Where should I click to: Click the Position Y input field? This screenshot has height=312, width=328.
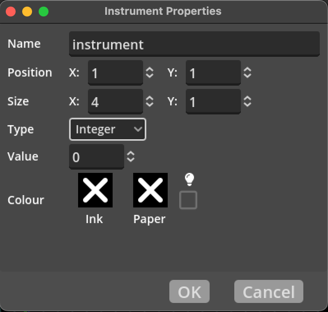tap(213, 73)
